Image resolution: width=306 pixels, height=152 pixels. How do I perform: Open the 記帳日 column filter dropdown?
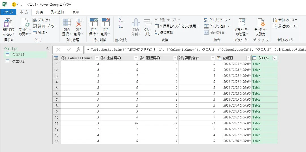(x=248, y=58)
